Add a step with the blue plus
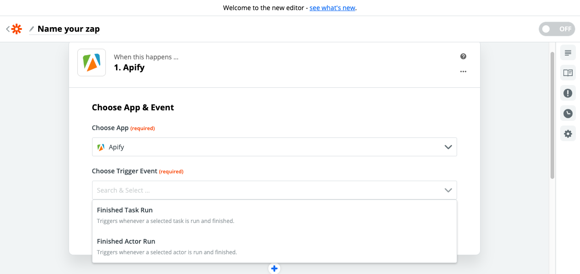580x274 pixels. point(274,268)
